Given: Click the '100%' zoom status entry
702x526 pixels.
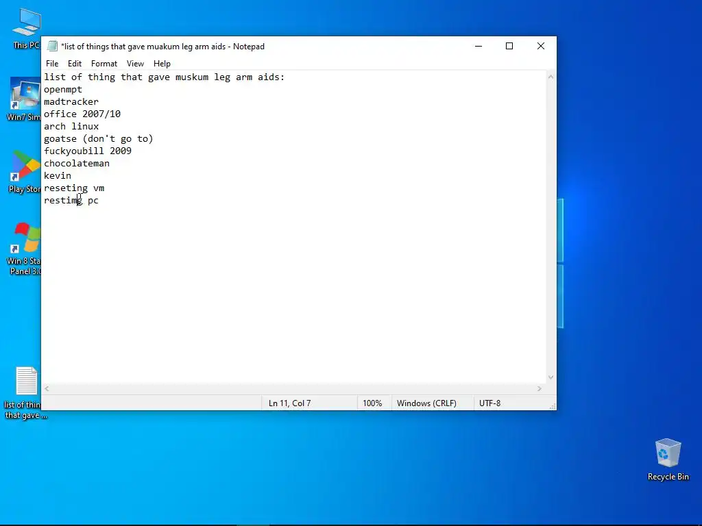Looking at the screenshot, I should tap(372, 403).
